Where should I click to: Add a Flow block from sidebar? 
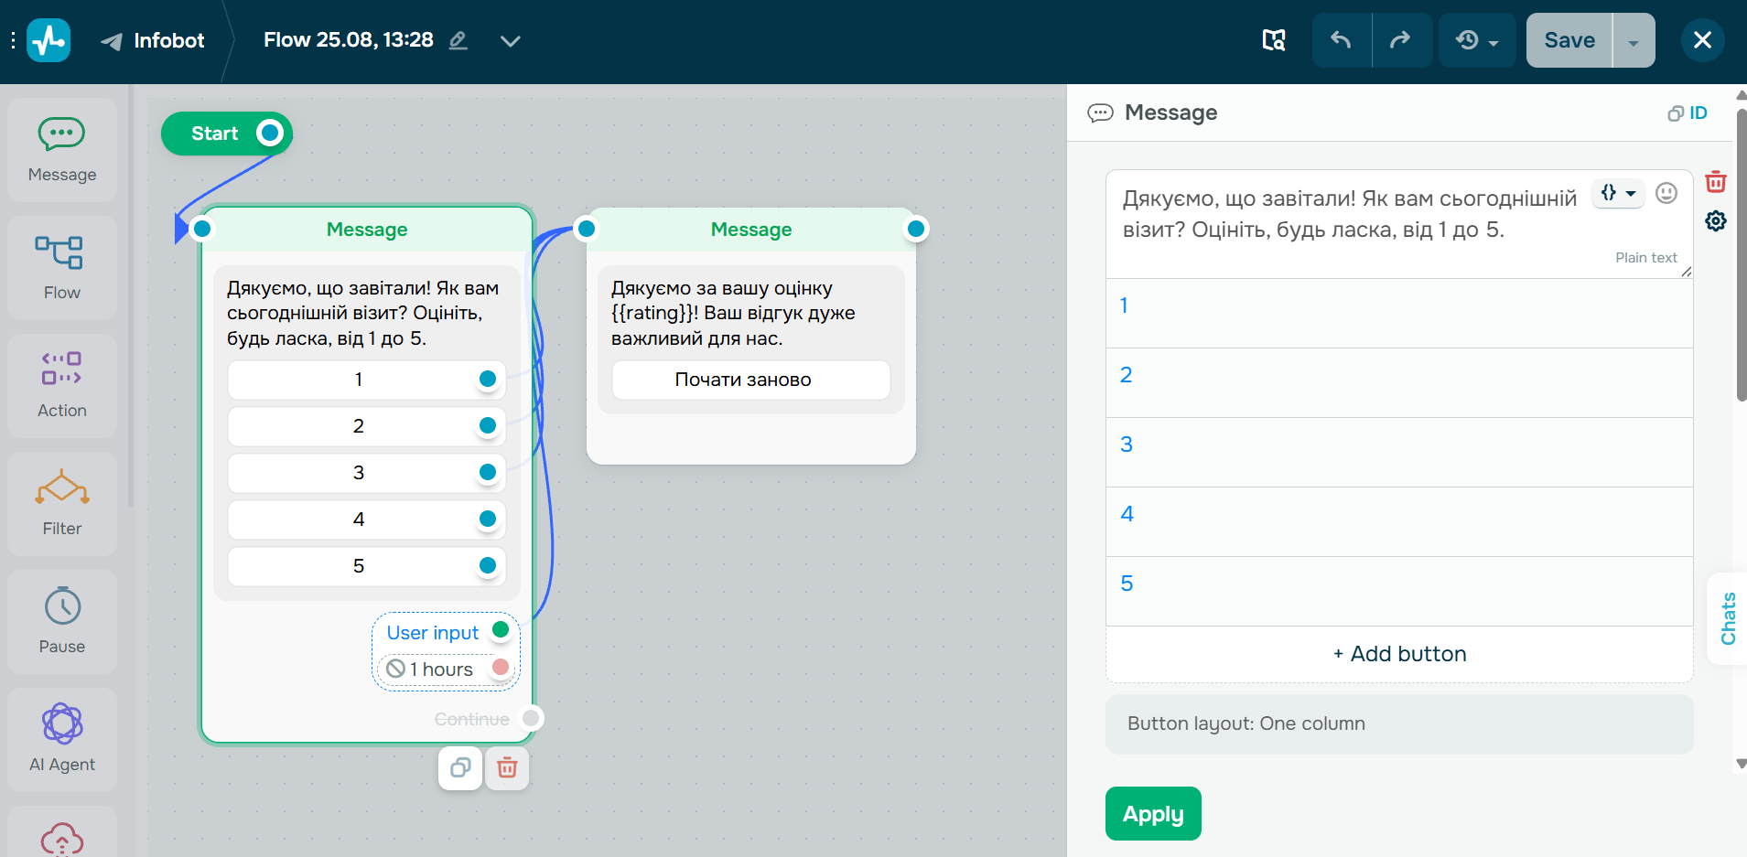coord(62,268)
